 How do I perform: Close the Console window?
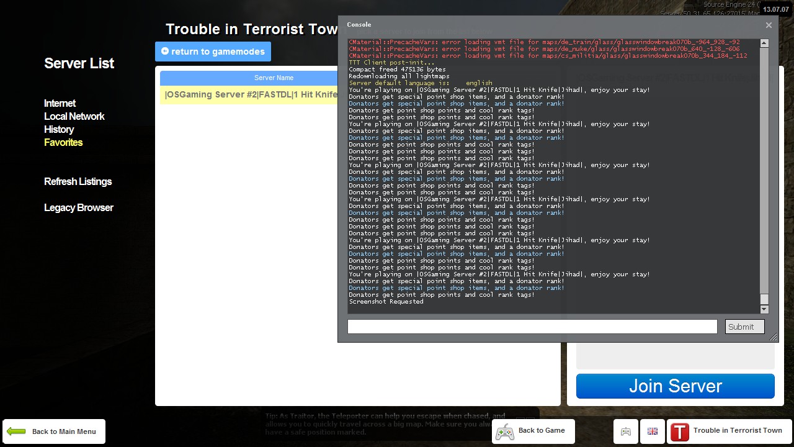[769, 25]
